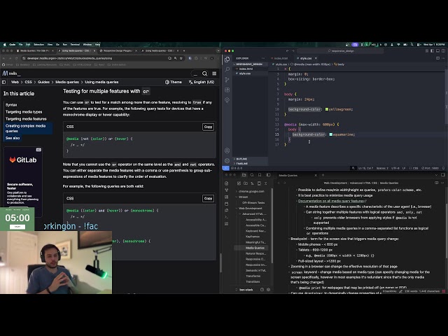
Task: Open Obsidian help icon near vault name
Action: click(262, 289)
